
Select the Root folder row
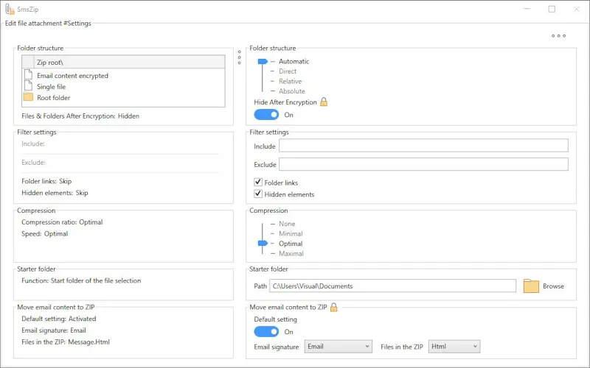point(123,97)
